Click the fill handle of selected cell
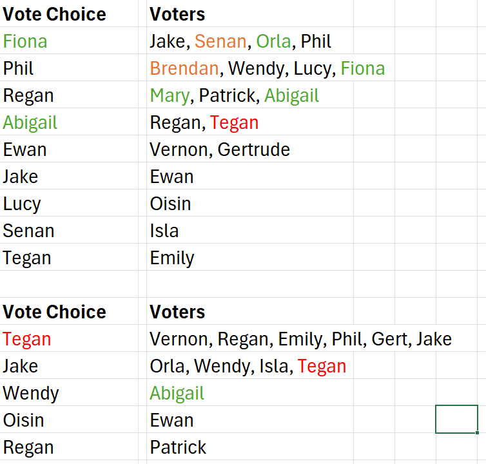The width and height of the screenshot is (486, 464). [x=478, y=432]
